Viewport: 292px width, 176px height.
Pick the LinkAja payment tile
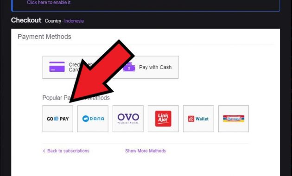(x=163, y=119)
